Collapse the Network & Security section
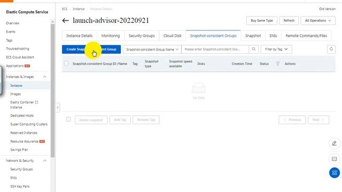The height and width of the screenshot is (192, 342). point(44,161)
